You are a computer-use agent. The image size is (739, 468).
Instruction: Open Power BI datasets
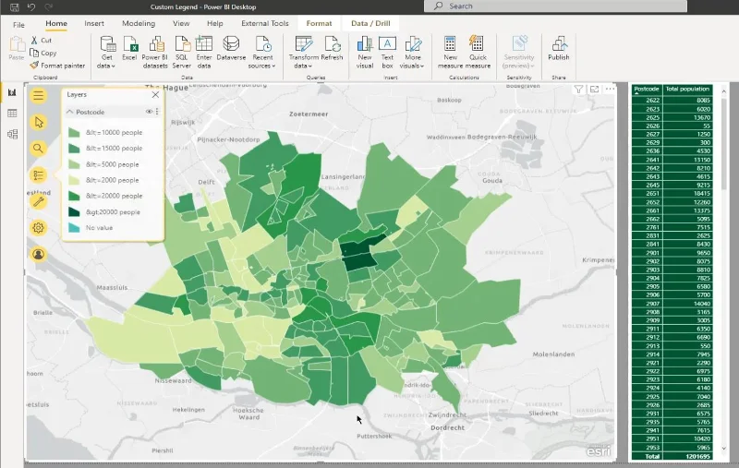click(x=155, y=53)
